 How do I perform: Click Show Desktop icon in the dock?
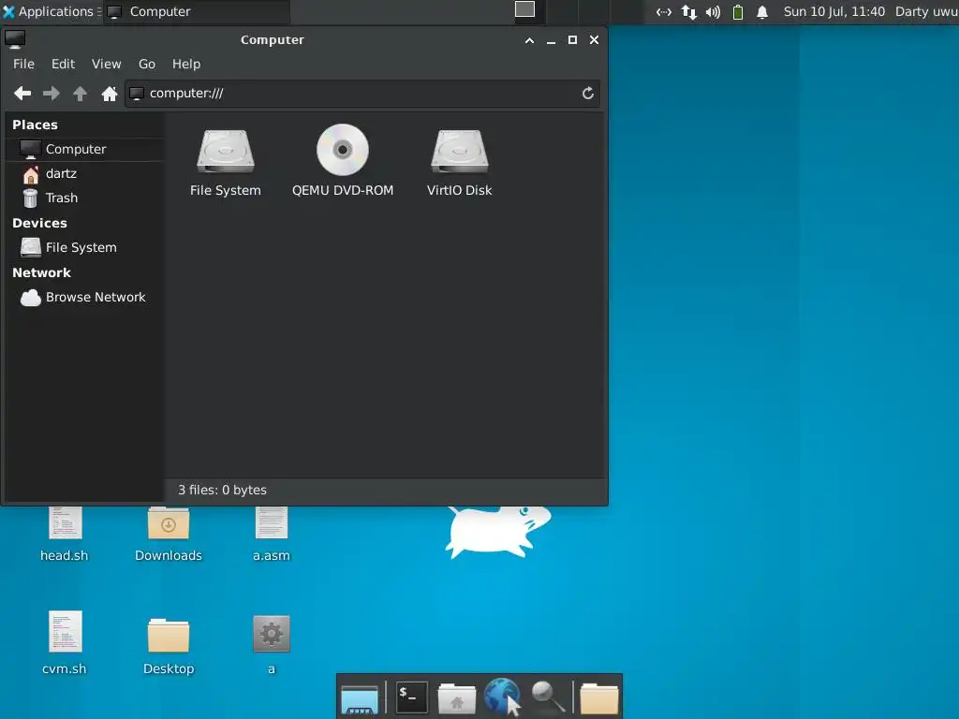(x=360, y=698)
